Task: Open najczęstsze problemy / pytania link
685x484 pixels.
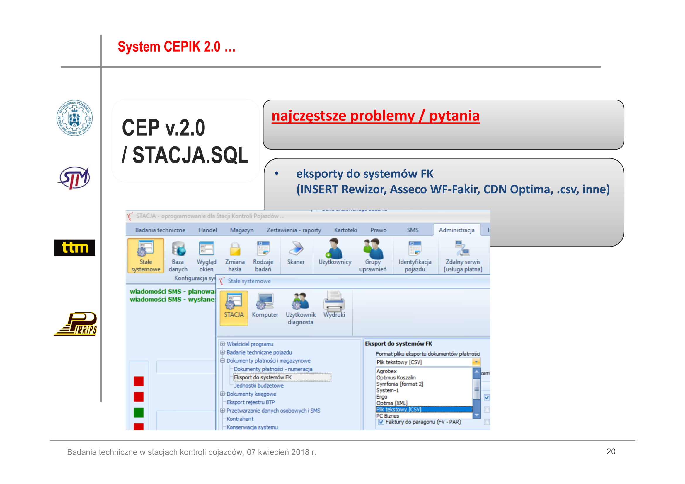Action: click(376, 116)
